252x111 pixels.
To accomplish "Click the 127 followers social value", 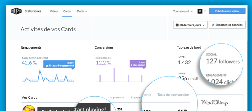I will tap(223, 61).
